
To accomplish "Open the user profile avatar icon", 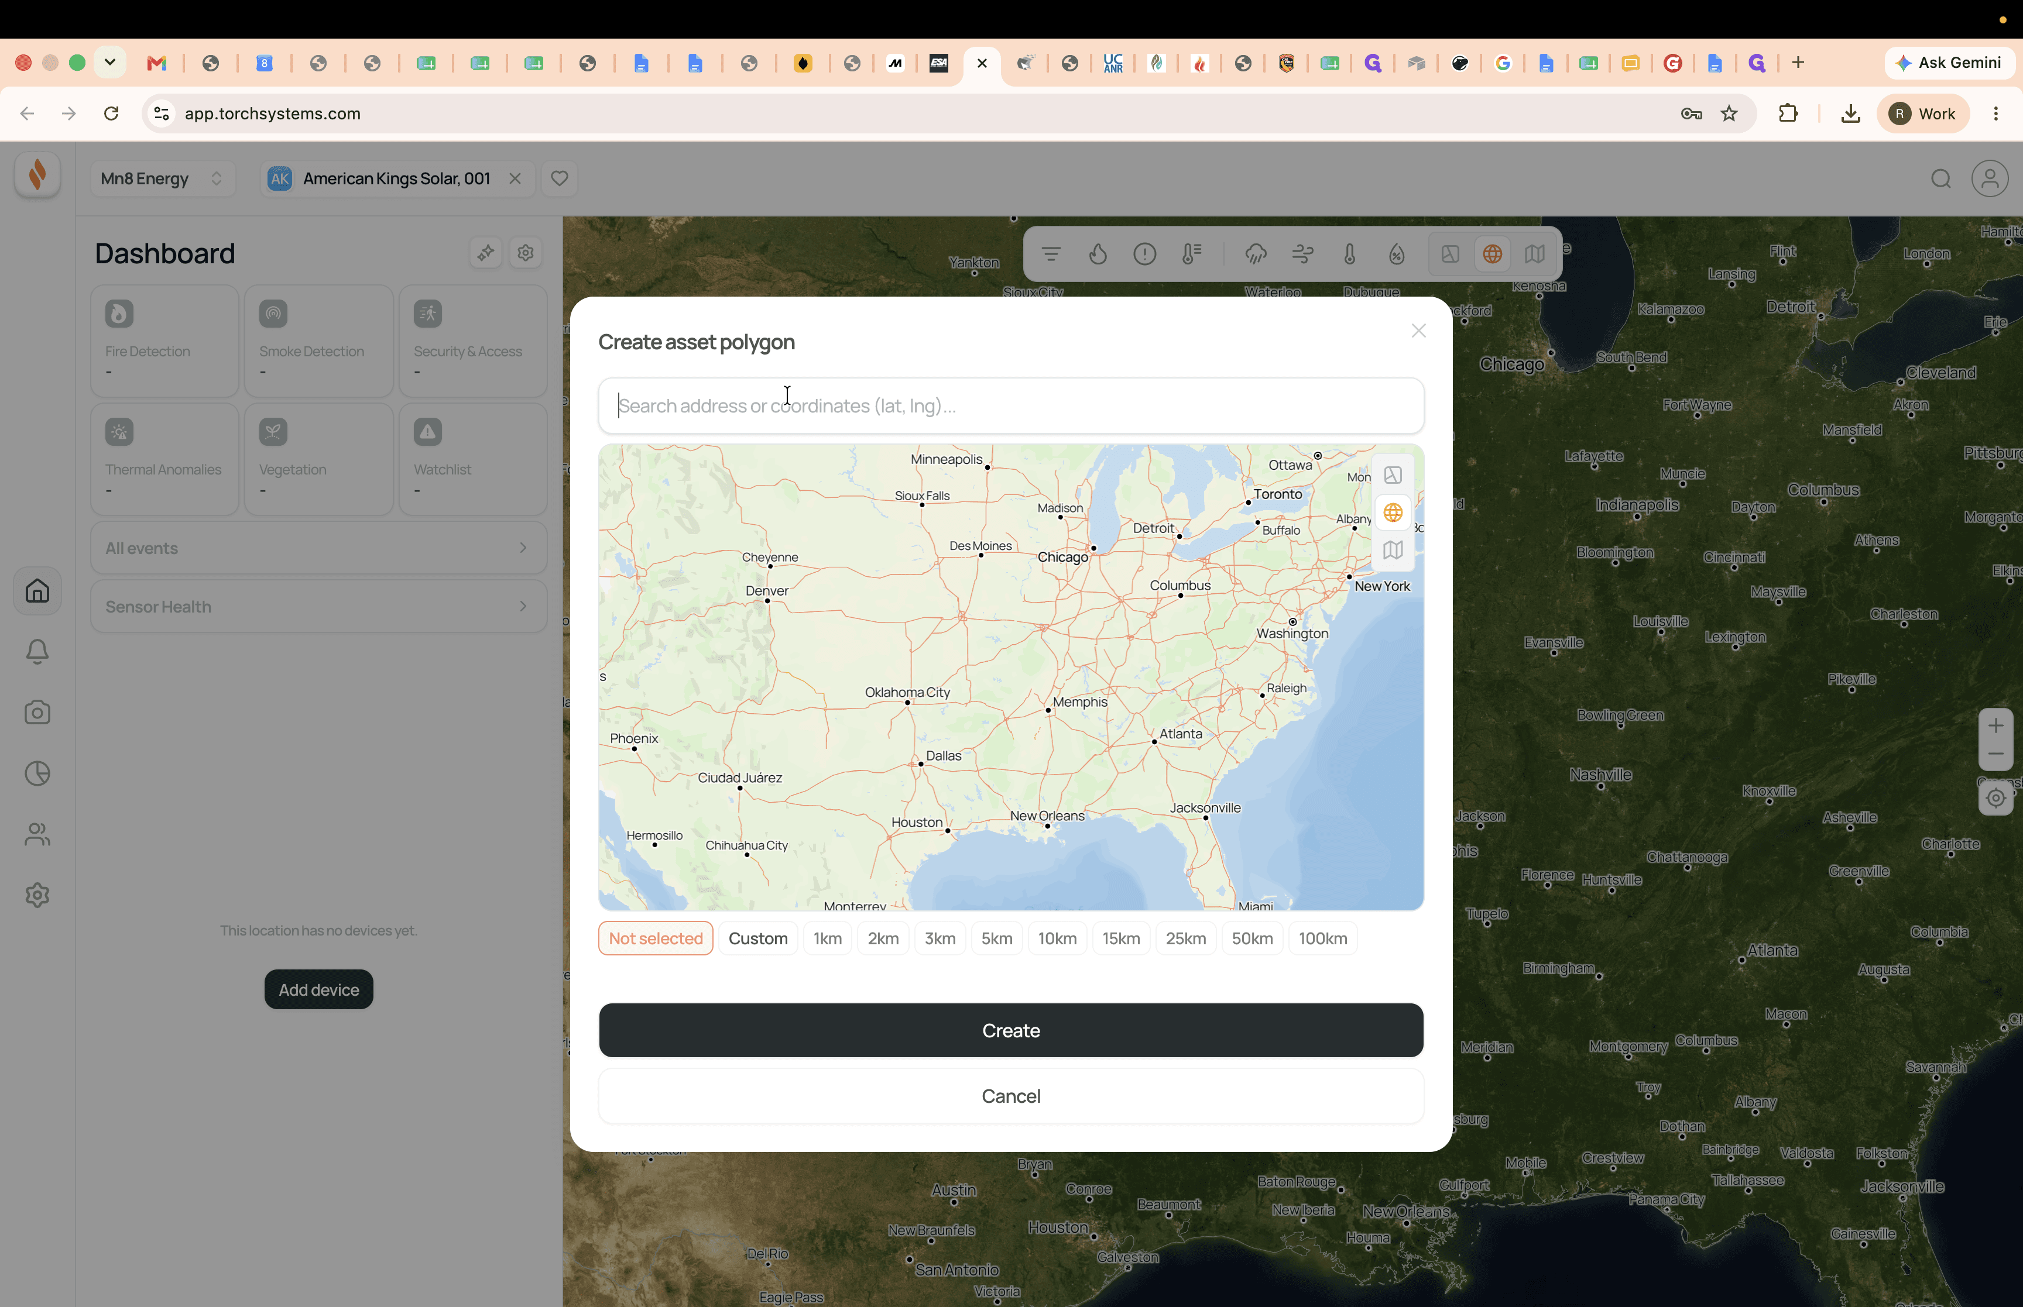I will [1990, 178].
